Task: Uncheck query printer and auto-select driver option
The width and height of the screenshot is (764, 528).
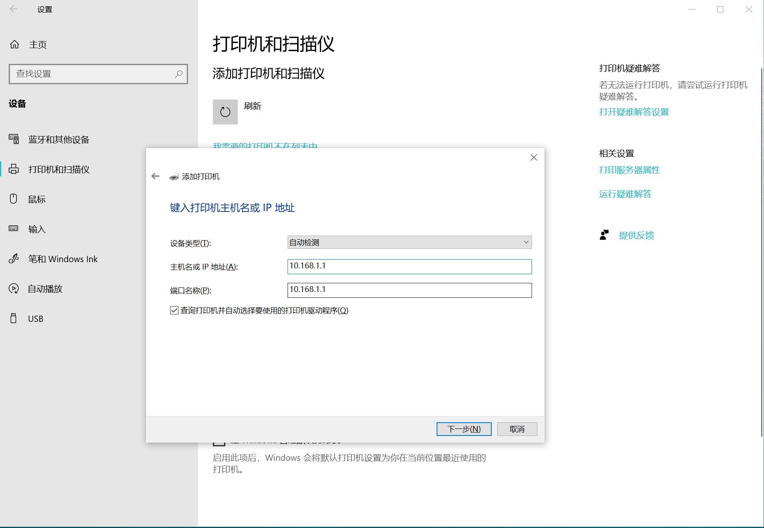Action: point(174,310)
